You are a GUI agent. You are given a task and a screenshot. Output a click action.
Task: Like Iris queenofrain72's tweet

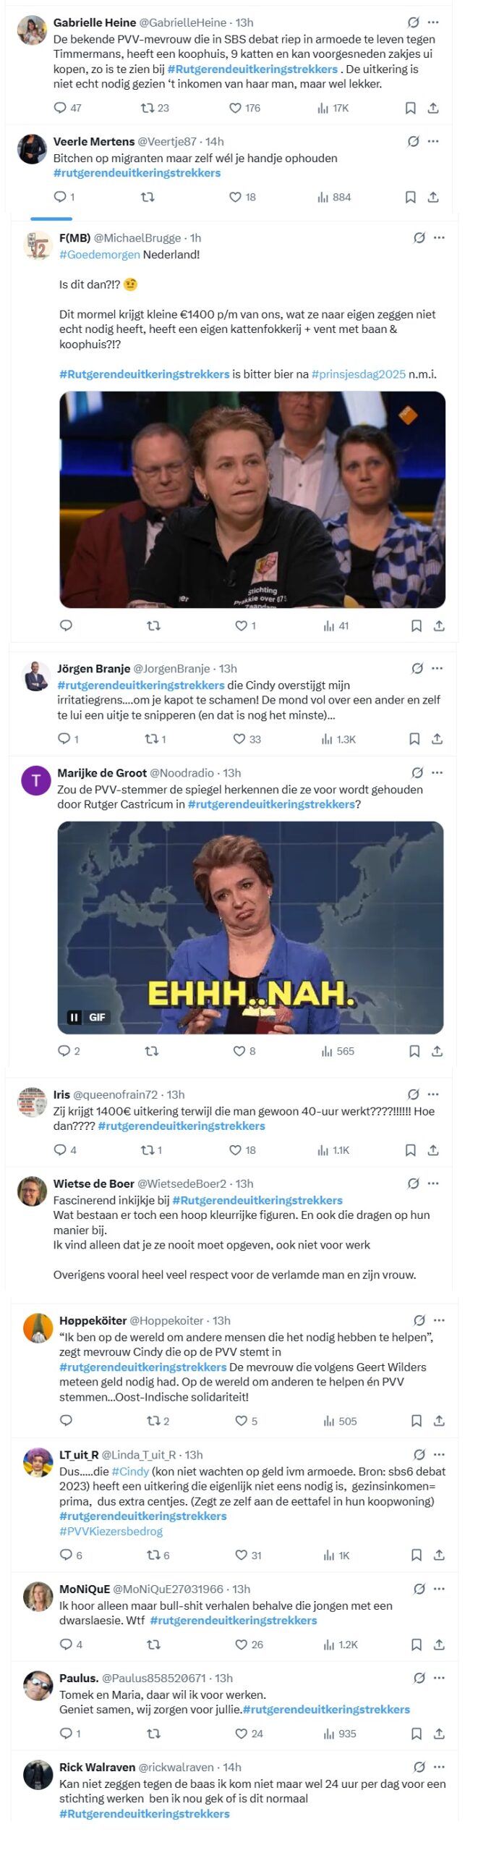(235, 1150)
